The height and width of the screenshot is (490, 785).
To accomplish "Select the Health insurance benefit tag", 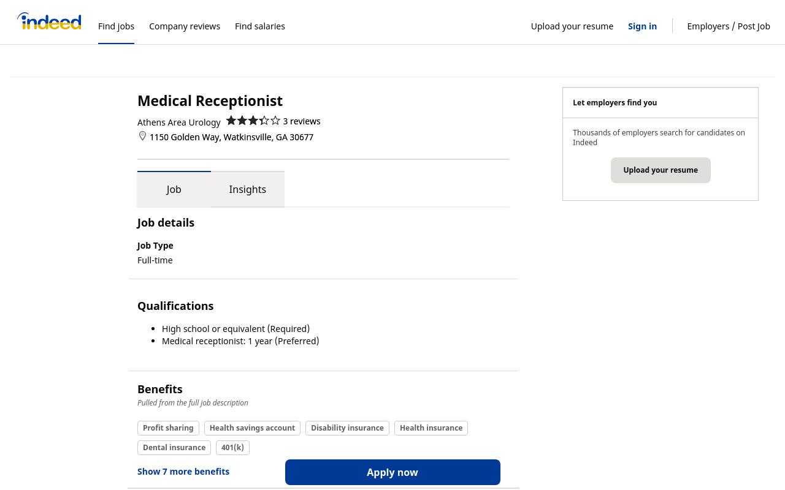I will click(431, 428).
